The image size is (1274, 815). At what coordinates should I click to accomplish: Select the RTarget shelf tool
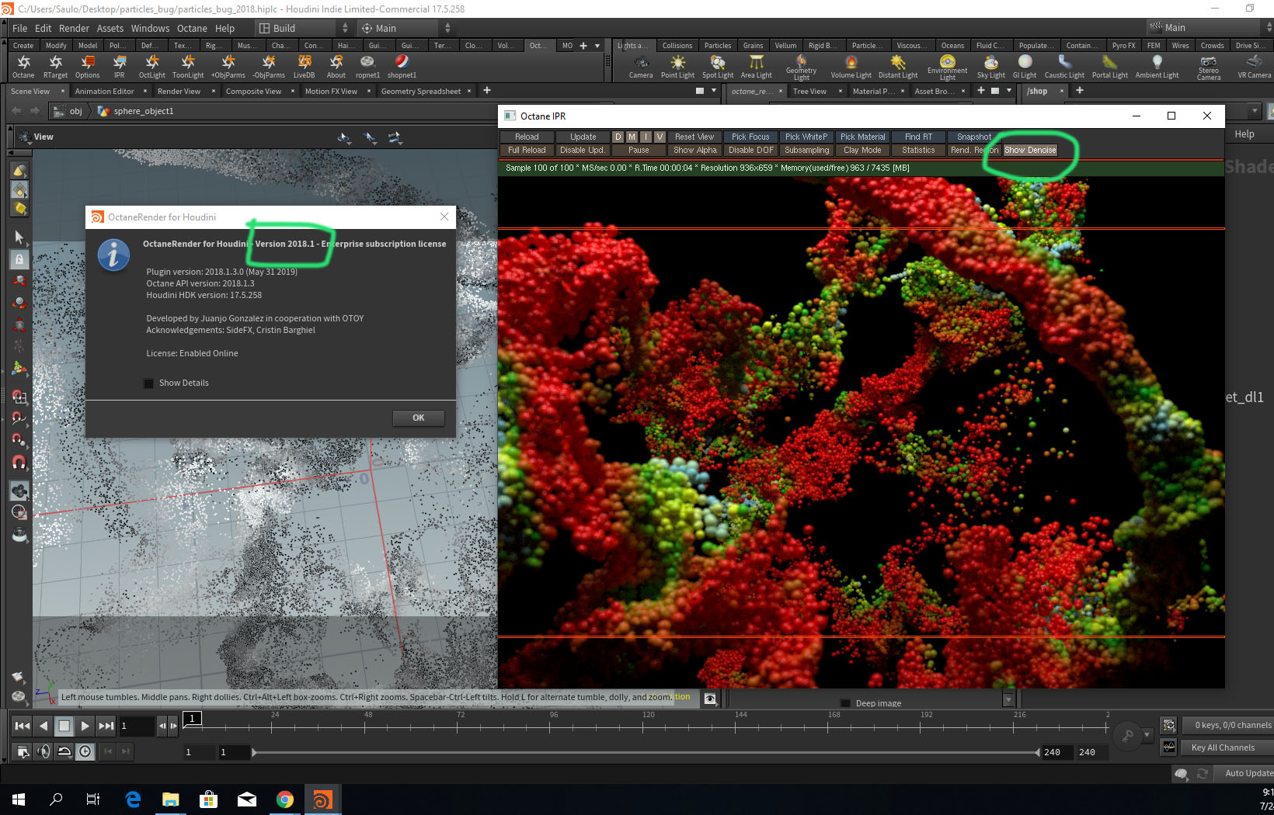[x=55, y=66]
